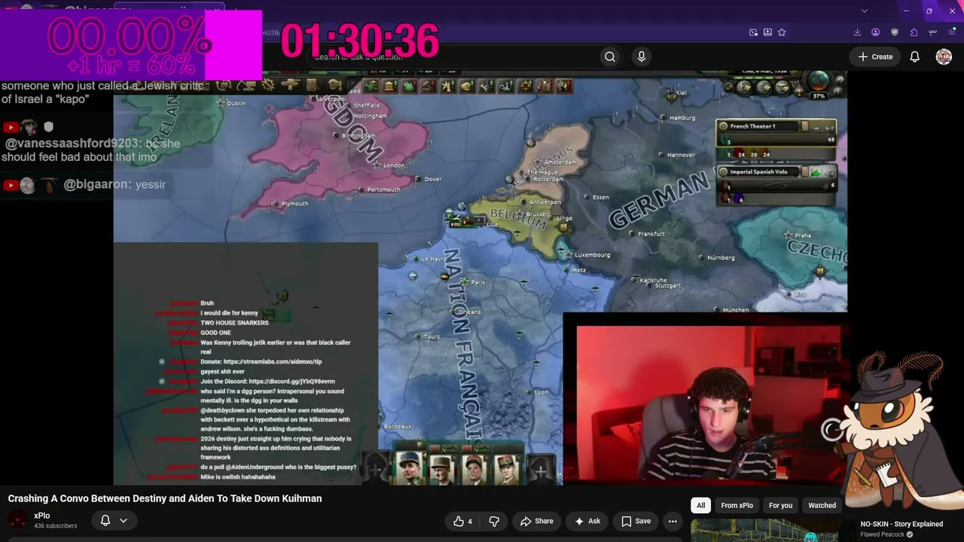Click the government building alert icon
Screen dimensions: 964x542
[x=389, y=86]
